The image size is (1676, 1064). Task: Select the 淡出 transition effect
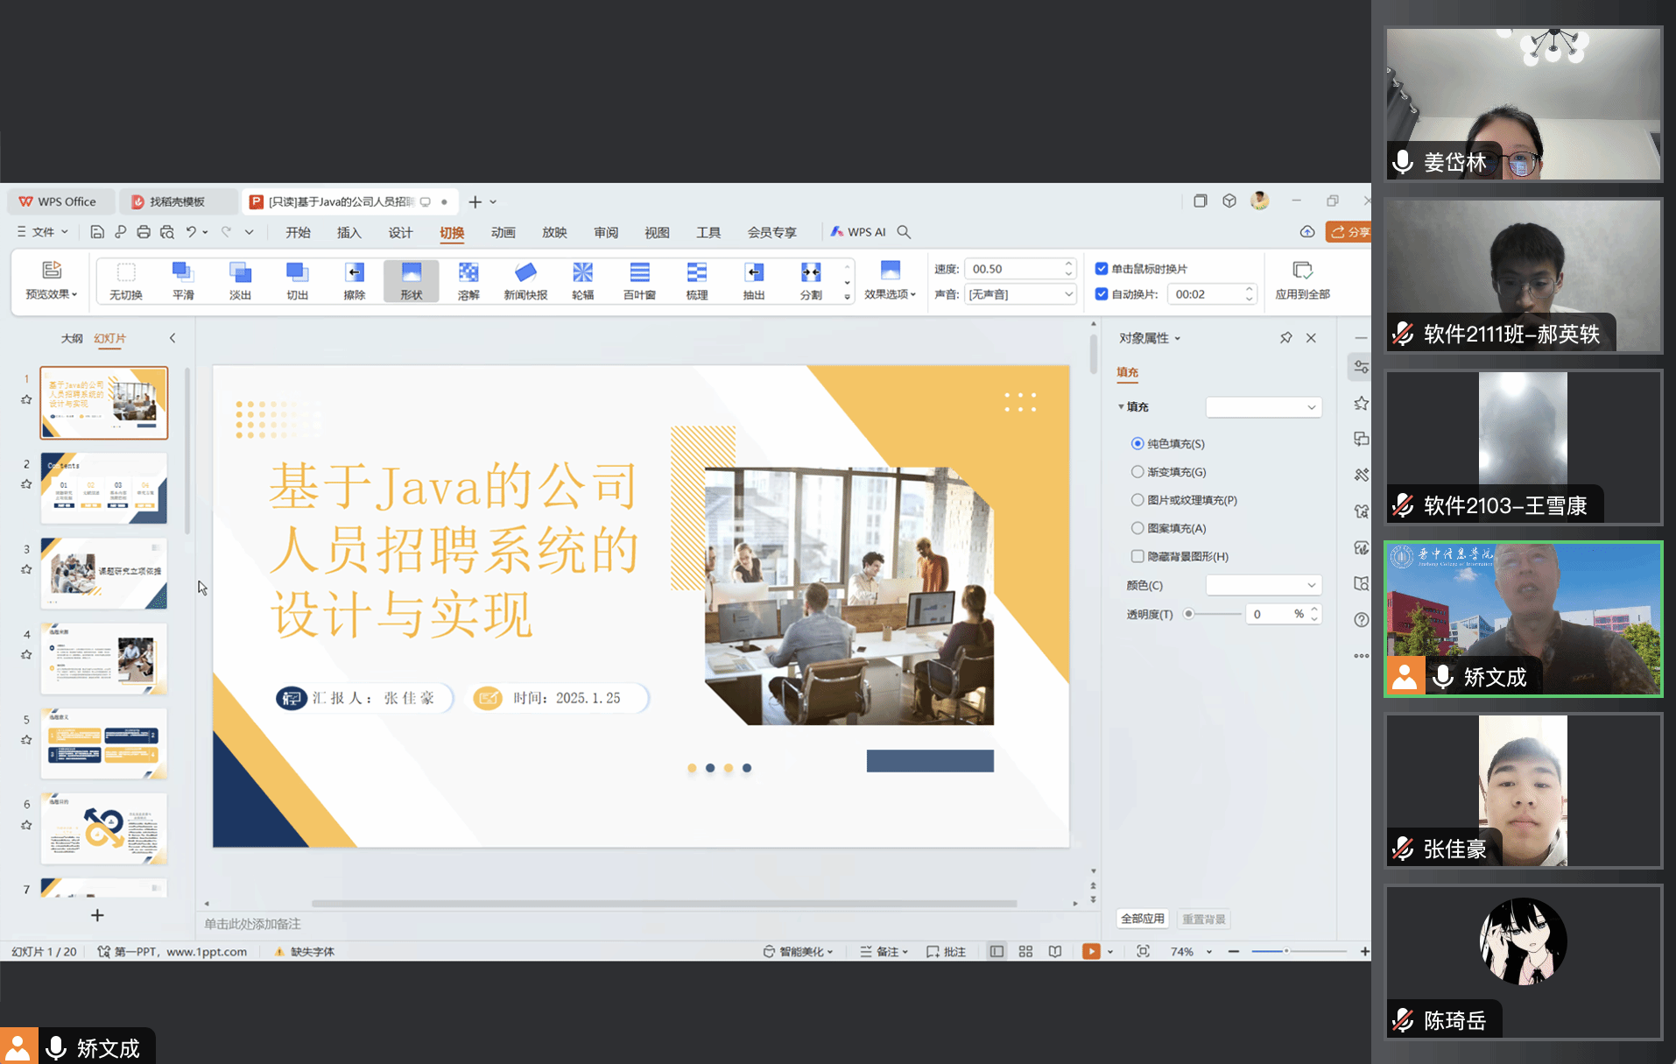pyautogui.click(x=240, y=281)
